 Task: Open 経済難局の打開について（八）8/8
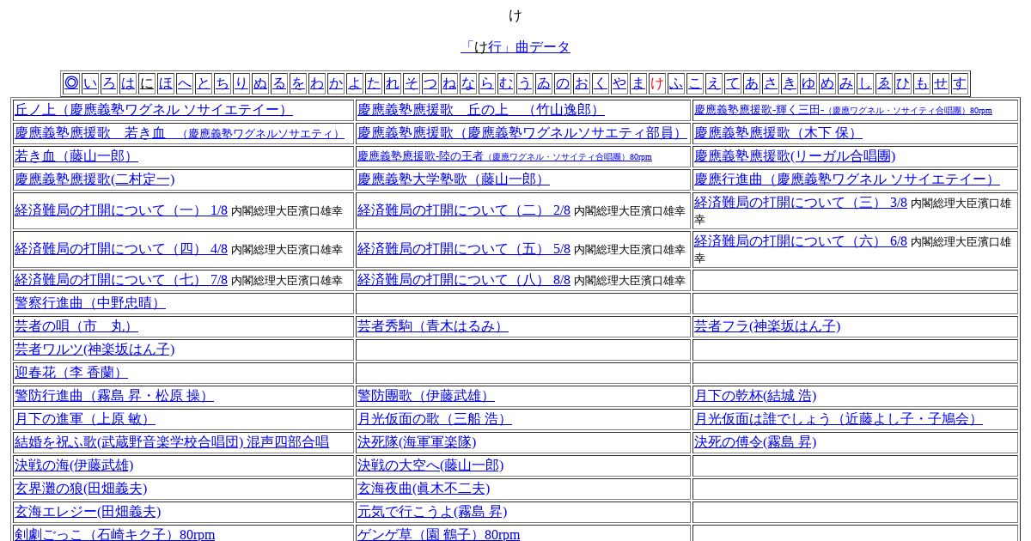pyautogui.click(x=464, y=280)
